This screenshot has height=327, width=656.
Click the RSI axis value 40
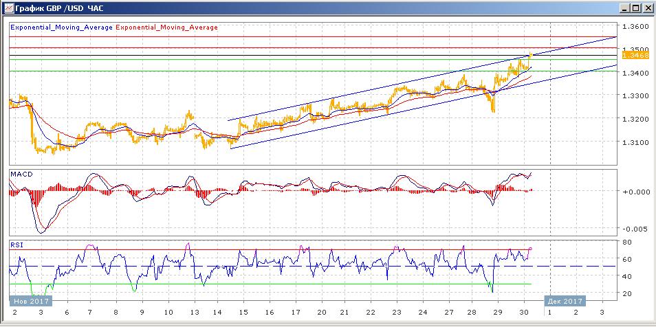pos(628,276)
